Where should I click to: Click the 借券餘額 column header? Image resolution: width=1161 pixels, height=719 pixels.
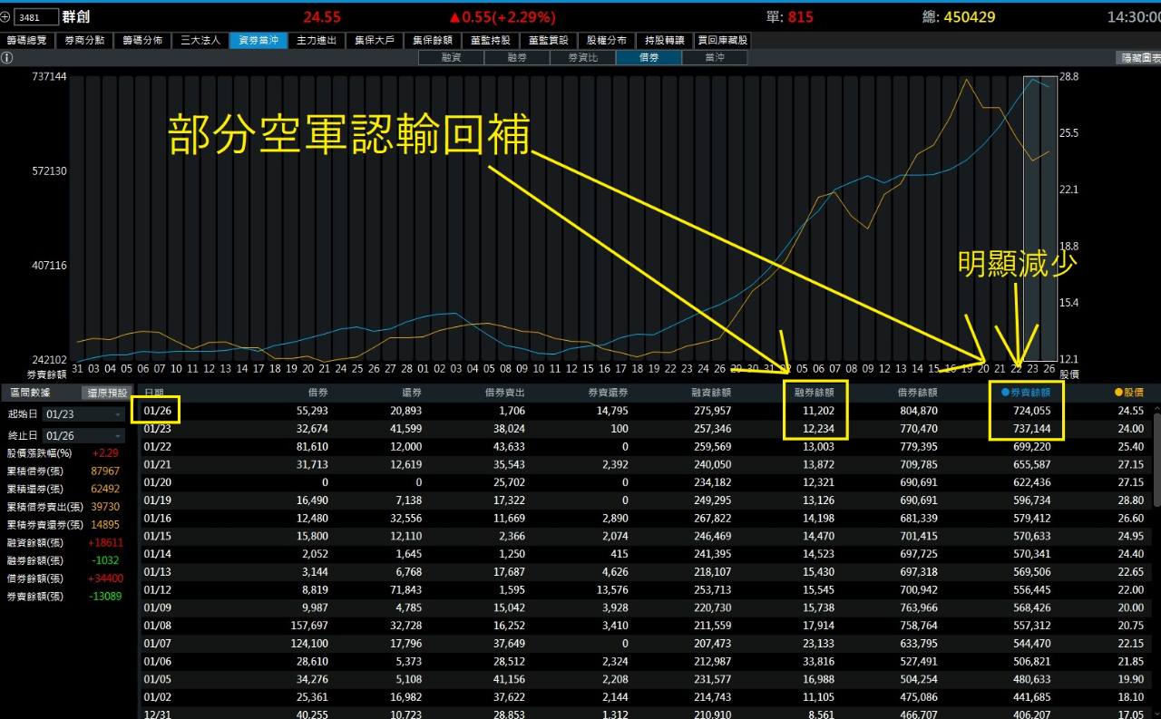(x=916, y=393)
